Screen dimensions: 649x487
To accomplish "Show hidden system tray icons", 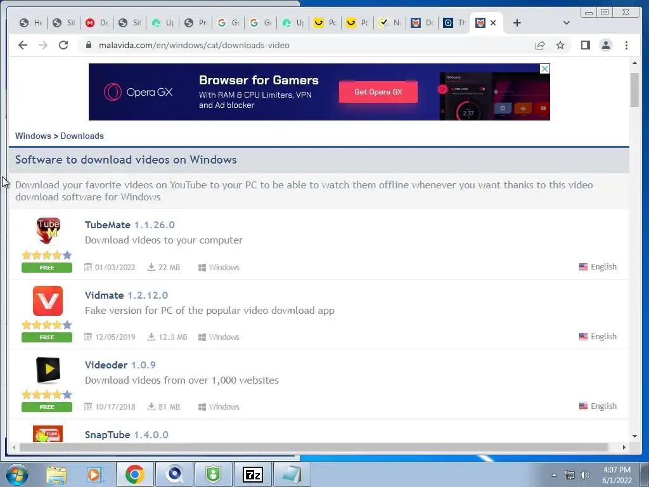I will [554, 475].
